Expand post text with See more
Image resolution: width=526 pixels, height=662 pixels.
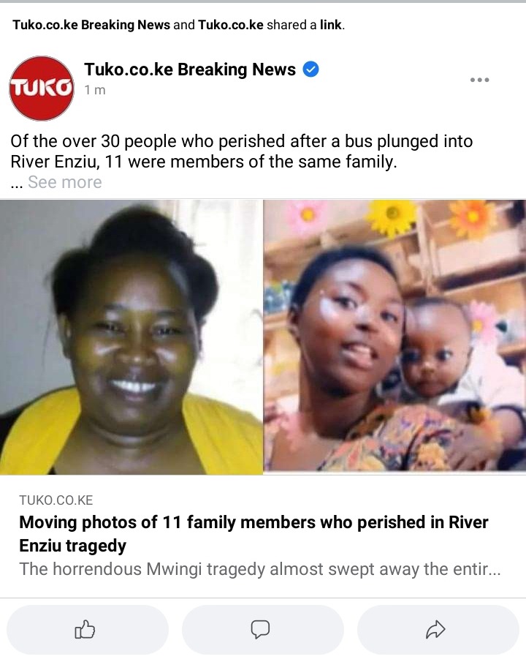pos(64,182)
